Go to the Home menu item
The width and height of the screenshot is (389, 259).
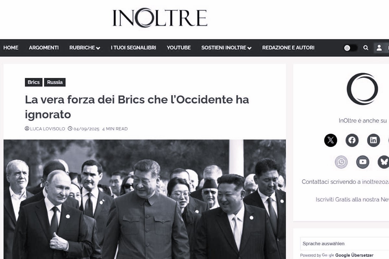[x=11, y=48]
